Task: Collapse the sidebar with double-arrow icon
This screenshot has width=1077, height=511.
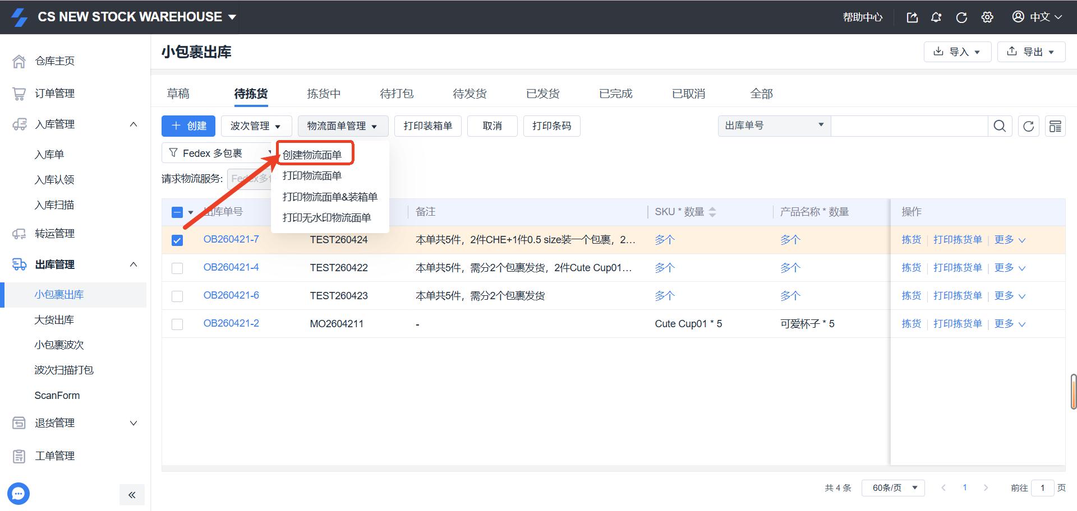Action: point(132,495)
